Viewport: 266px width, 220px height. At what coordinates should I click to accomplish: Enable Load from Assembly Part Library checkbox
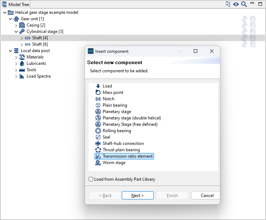[x=91, y=179]
